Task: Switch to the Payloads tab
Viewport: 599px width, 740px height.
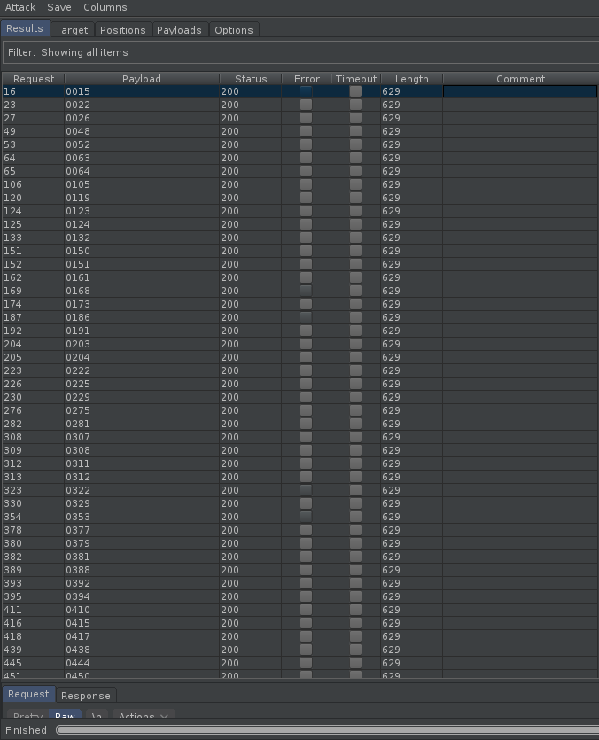Action: (x=179, y=30)
